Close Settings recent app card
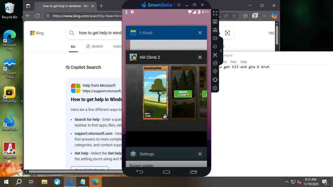 click(200, 154)
